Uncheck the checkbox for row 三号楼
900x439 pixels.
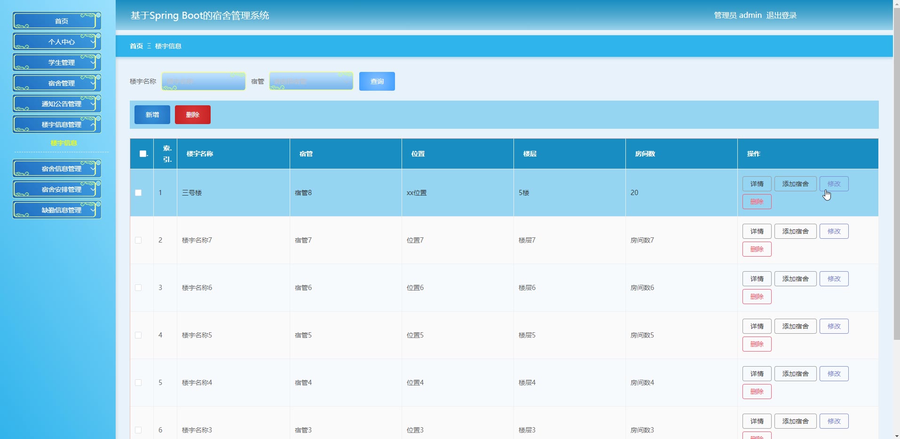point(138,193)
